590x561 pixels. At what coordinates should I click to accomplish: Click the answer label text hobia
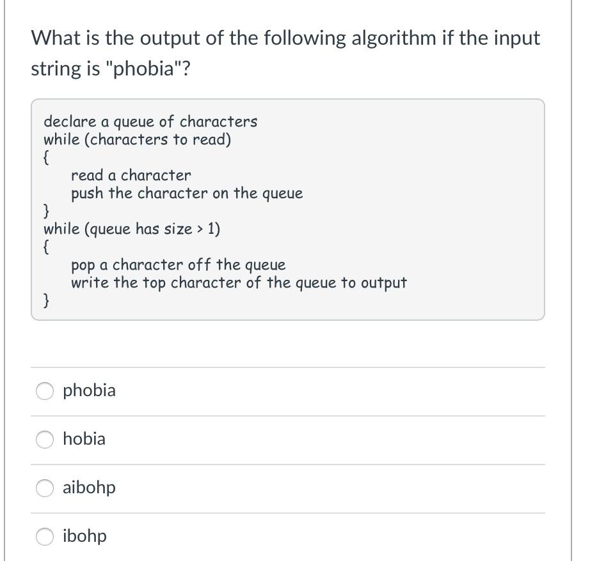tap(84, 439)
